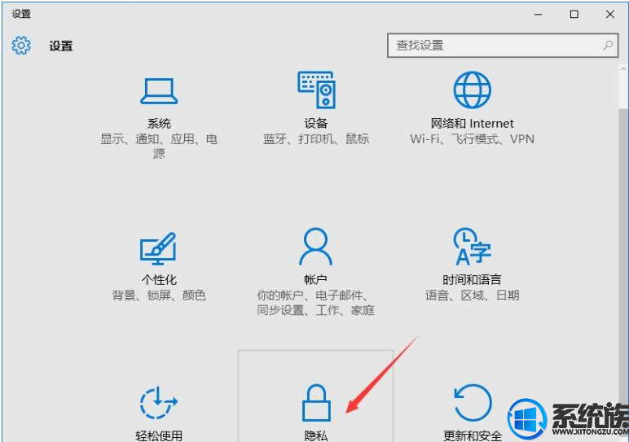This screenshot has width=629, height=442.
Task: Select the 个性化 category label
Action: coord(159,279)
